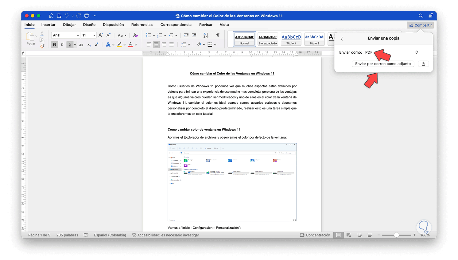Toggle Print Layout view in status bar

338,235
